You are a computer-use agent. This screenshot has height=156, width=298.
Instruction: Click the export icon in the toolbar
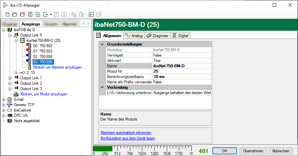45,14
